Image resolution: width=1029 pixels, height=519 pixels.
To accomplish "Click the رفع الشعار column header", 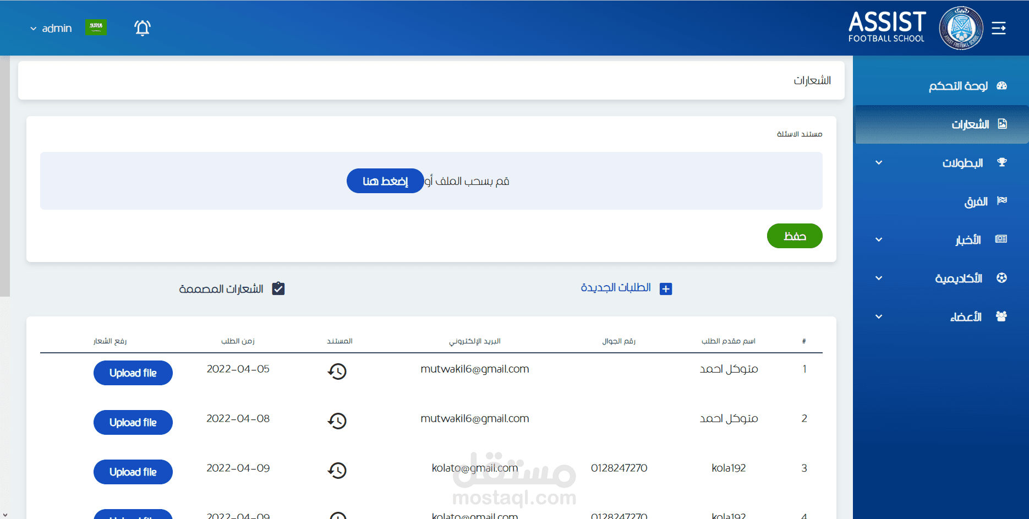I will [x=110, y=341].
